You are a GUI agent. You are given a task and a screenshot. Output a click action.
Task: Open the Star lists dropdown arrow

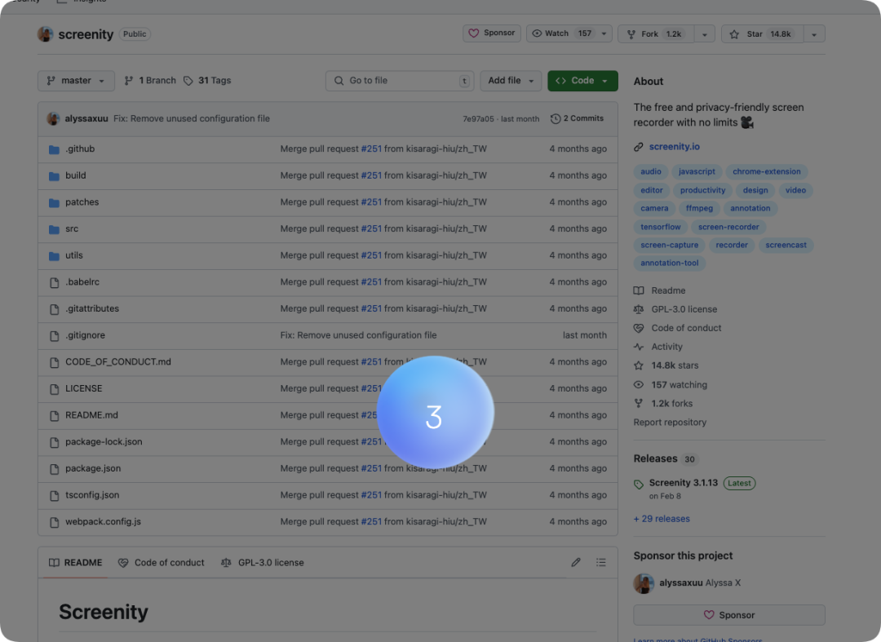pyautogui.click(x=814, y=33)
